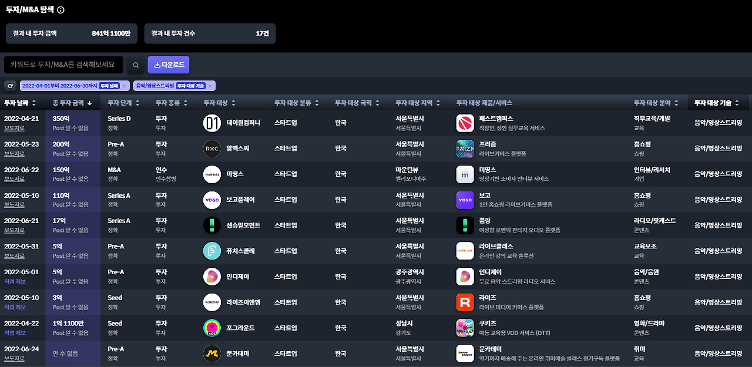This screenshot has width=752, height=367.
Task: Sort by 투자 대상 국적 column
Action: (x=358, y=103)
